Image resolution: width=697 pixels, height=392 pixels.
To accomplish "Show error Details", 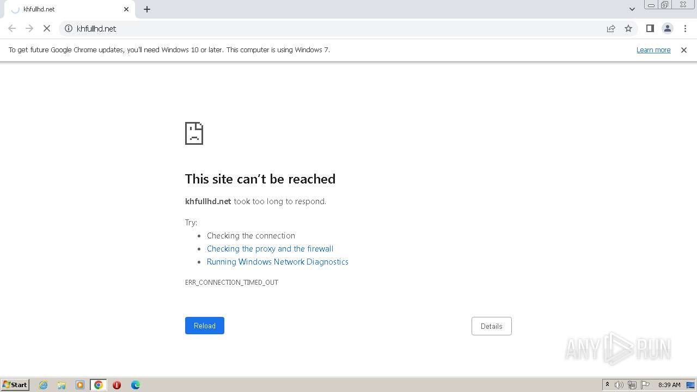I will 492,326.
